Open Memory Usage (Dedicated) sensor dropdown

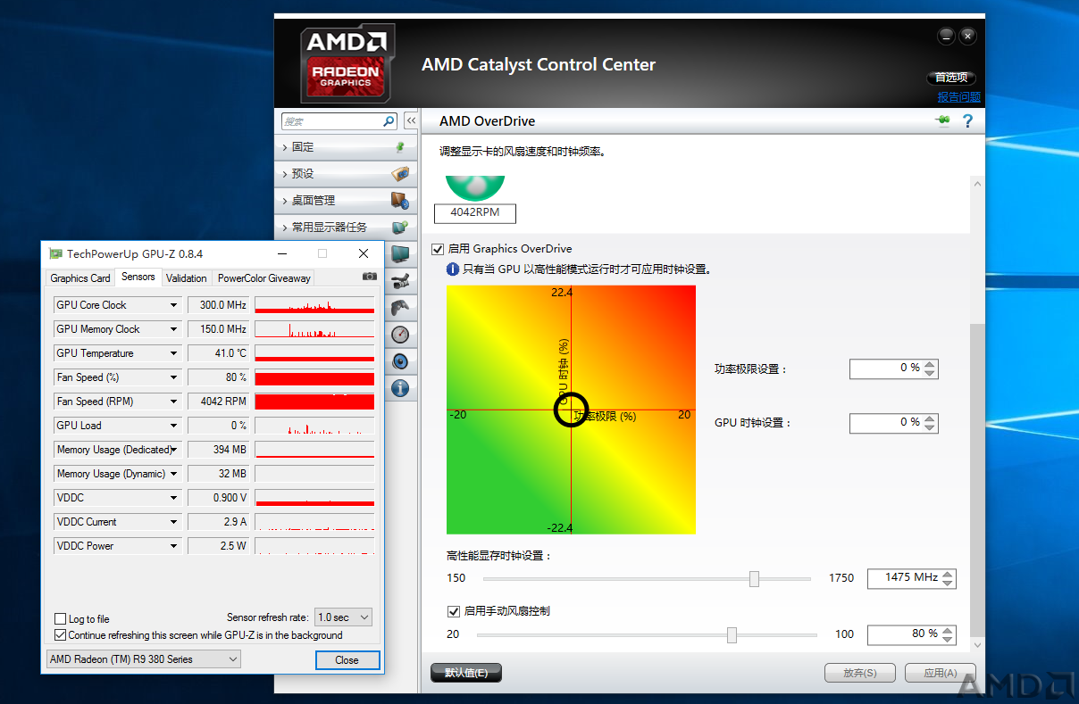[x=174, y=450]
